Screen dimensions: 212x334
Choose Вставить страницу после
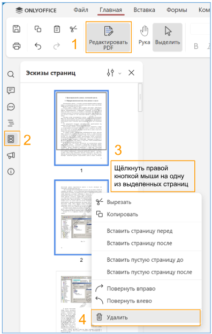coord(147,243)
